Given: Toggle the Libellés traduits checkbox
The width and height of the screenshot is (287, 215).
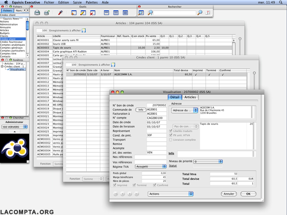Looking at the screenshot, I should pyautogui.click(x=171, y=131).
